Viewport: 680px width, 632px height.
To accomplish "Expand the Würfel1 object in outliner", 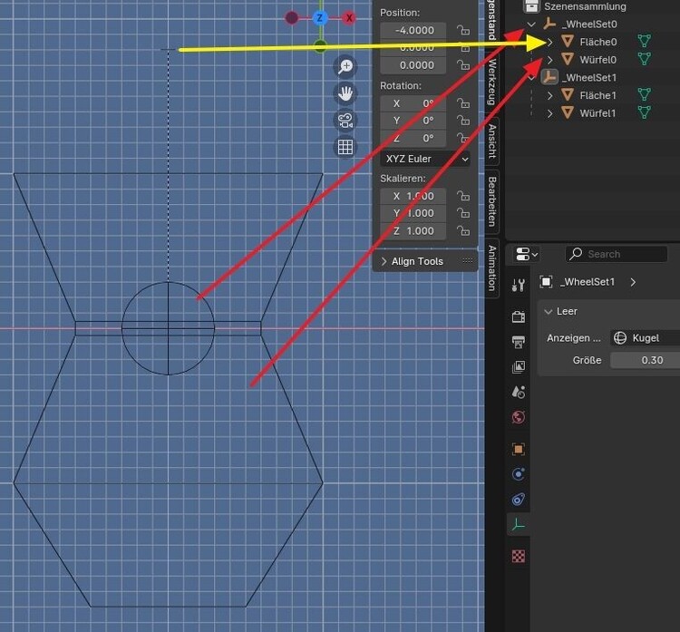I will tap(549, 113).
